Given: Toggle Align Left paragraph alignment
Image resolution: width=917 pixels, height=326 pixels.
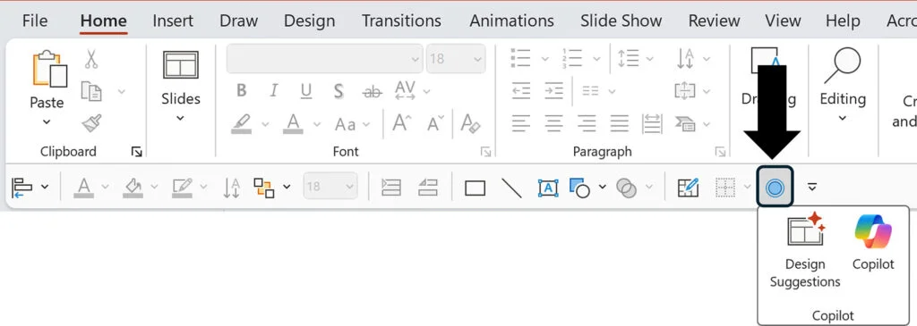Looking at the screenshot, I should pos(521,123).
